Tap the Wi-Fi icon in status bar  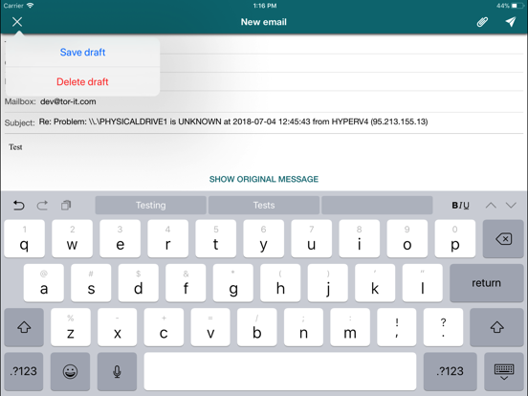(31, 6)
